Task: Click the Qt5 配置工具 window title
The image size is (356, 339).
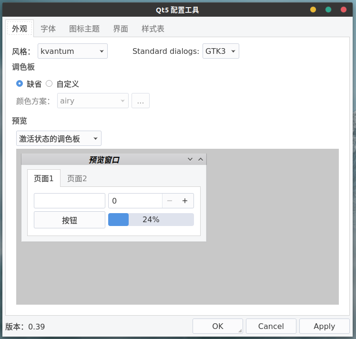Action: [177, 10]
